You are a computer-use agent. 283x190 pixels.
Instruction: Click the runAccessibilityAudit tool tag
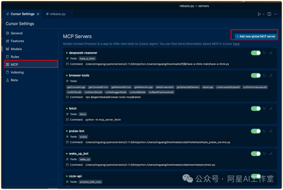coord(228,87)
